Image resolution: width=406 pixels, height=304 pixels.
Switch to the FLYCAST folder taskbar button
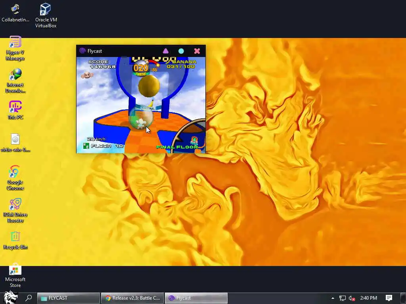tap(69, 298)
